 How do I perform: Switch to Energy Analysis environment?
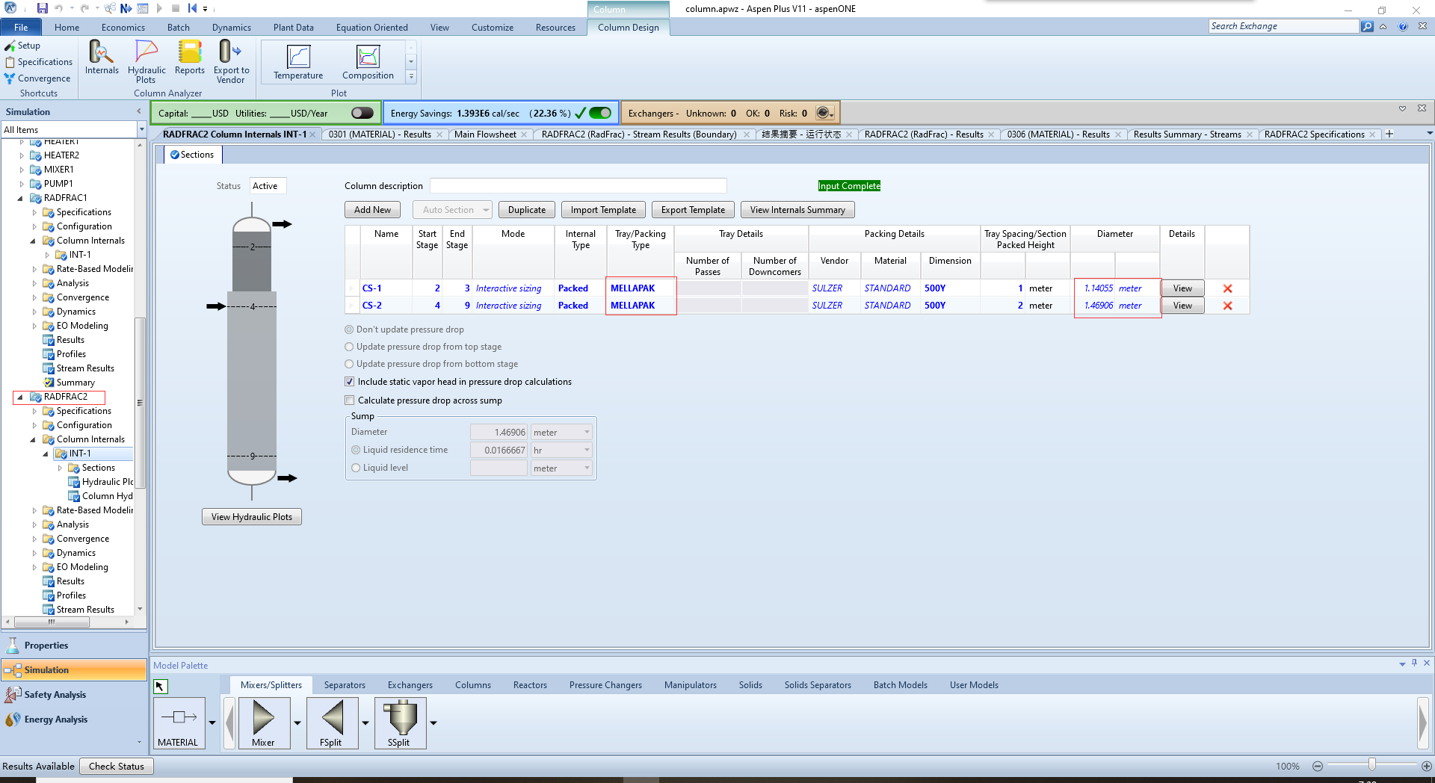(x=74, y=719)
